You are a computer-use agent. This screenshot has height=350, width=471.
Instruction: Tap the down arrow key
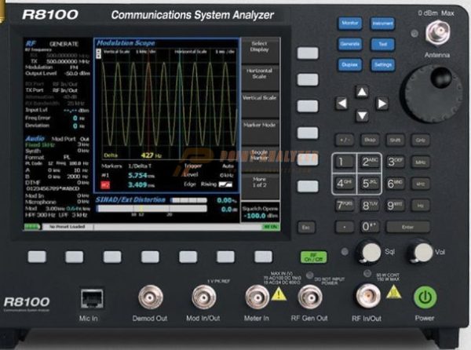362,115
